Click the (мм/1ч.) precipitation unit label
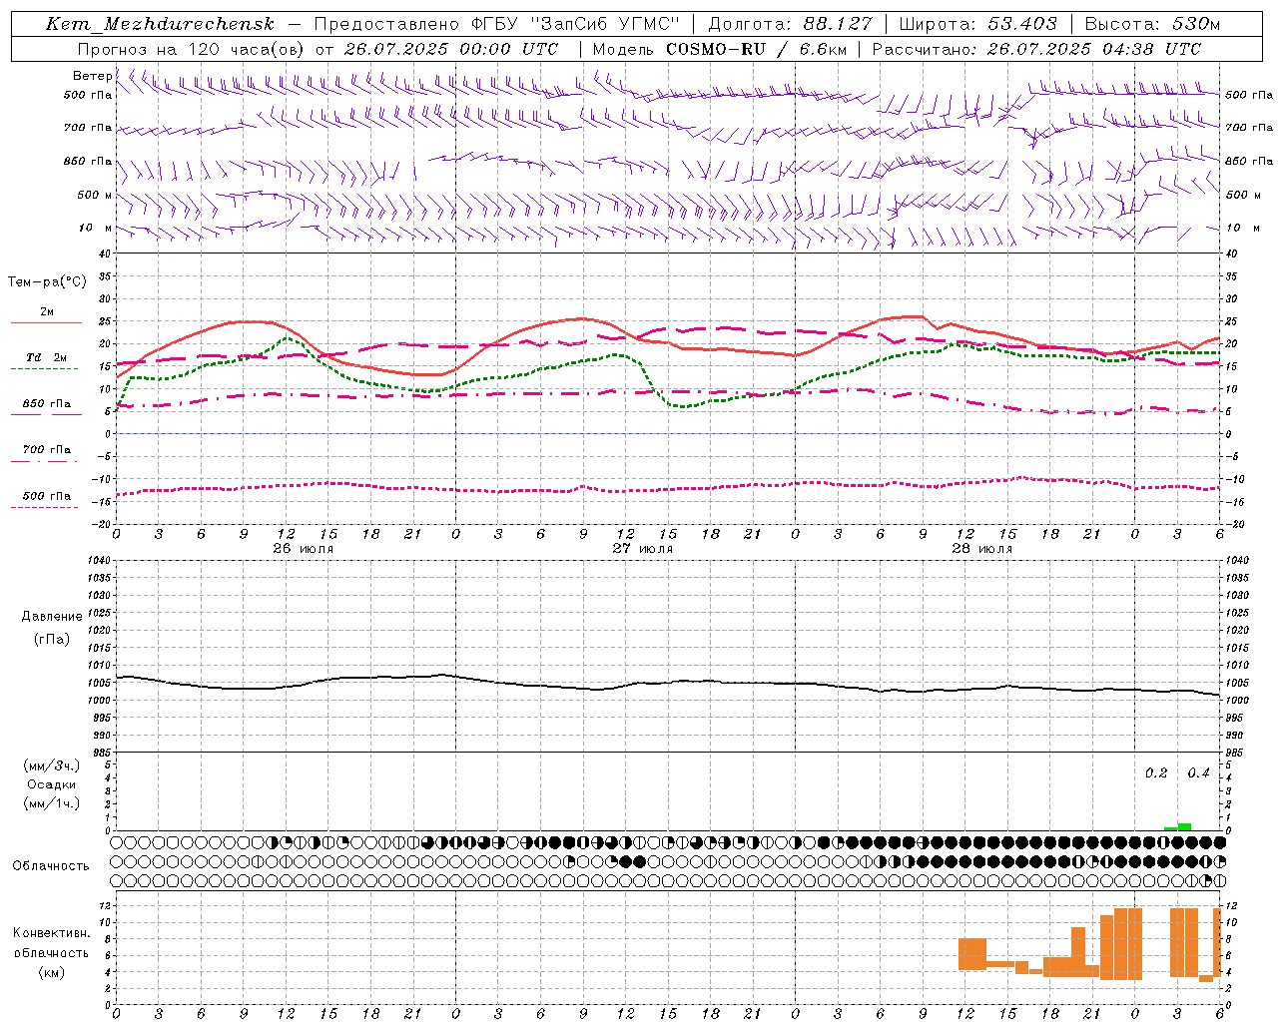The width and height of the screenshot is (1278, 1022). [52, 803]
